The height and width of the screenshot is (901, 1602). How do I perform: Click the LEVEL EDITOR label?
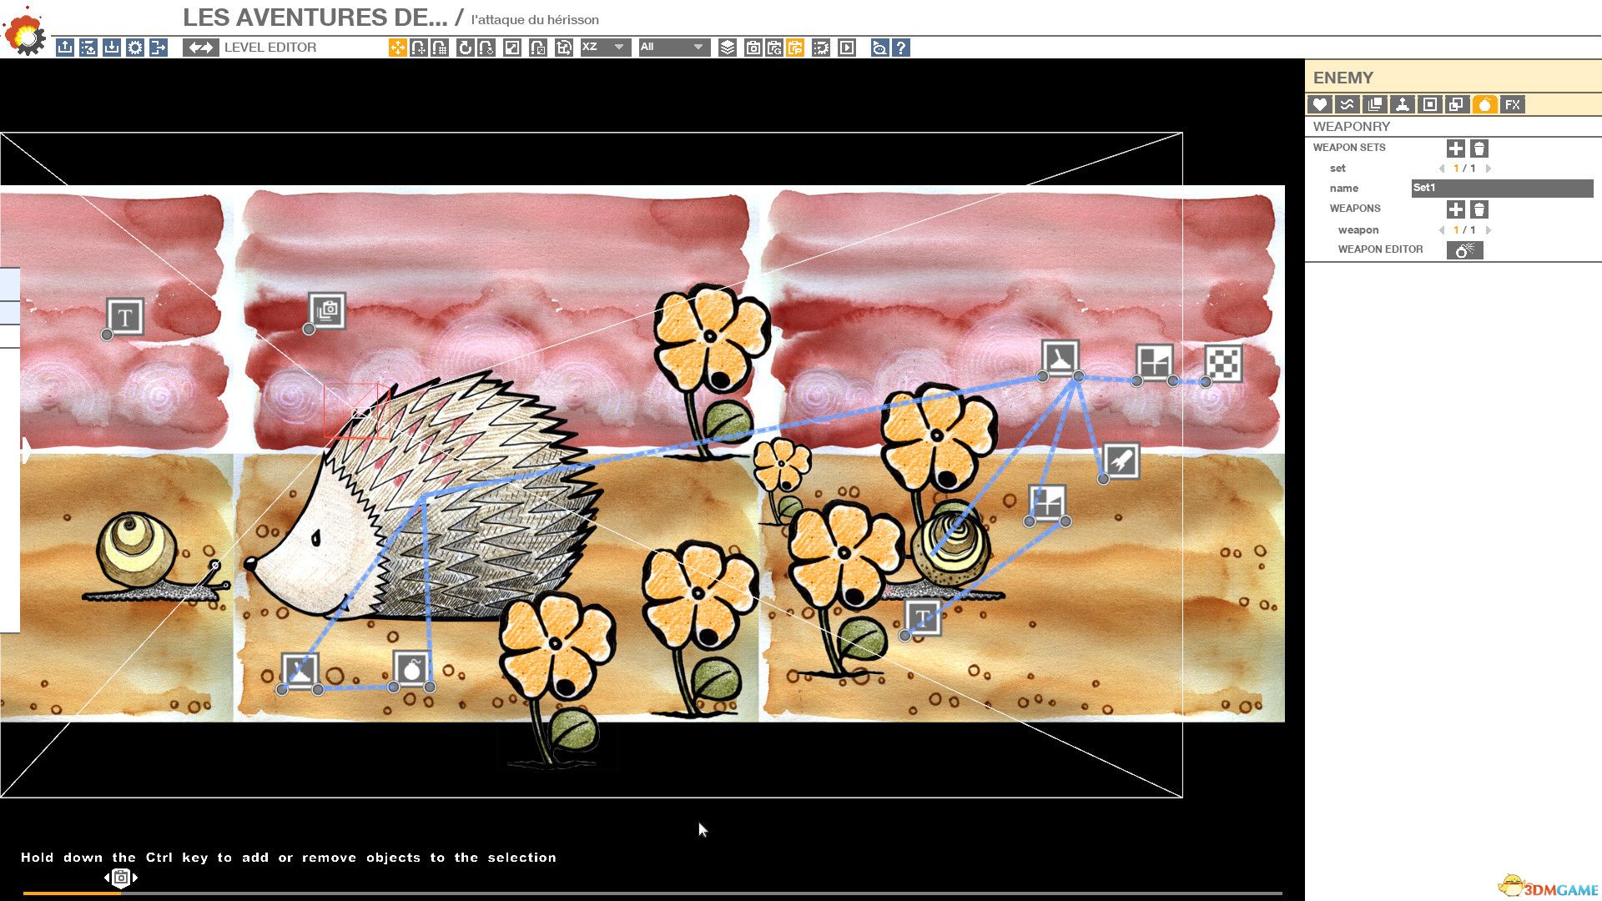[270, 48]
